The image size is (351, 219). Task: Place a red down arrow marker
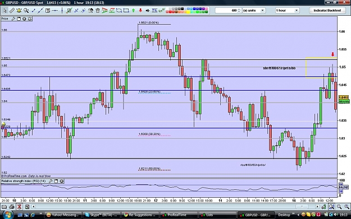[x=140, y=11]
